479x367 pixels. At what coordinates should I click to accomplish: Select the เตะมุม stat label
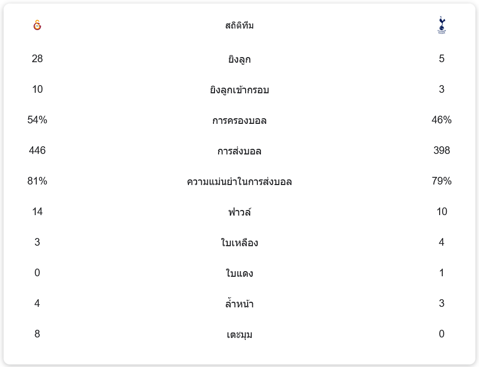pos(240,334)
